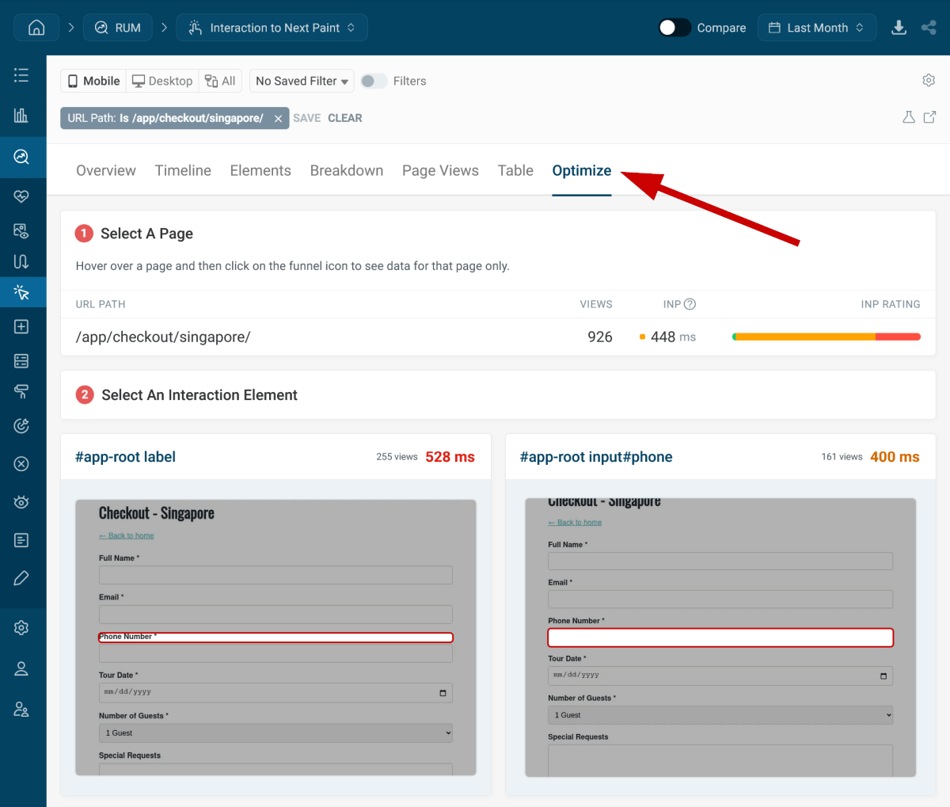
Task: Select the cursor interaction icon in sidebar
Action: coord(22,291)
